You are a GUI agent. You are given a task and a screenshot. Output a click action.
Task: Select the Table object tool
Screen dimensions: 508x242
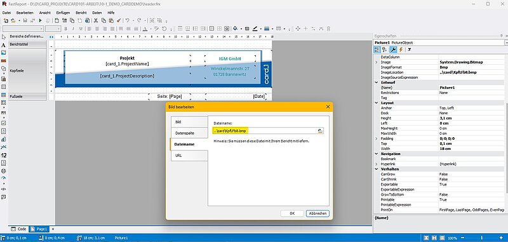click(4, 95)
